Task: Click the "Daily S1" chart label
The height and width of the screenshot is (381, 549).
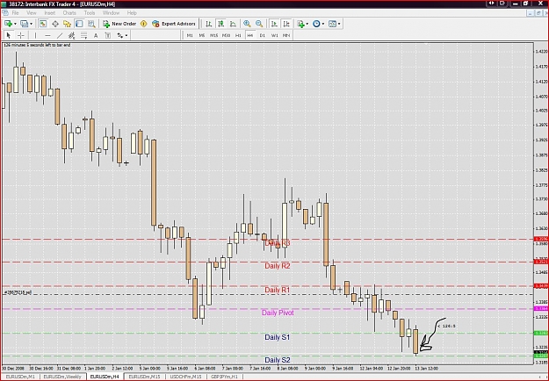Action: coord(278,337)
